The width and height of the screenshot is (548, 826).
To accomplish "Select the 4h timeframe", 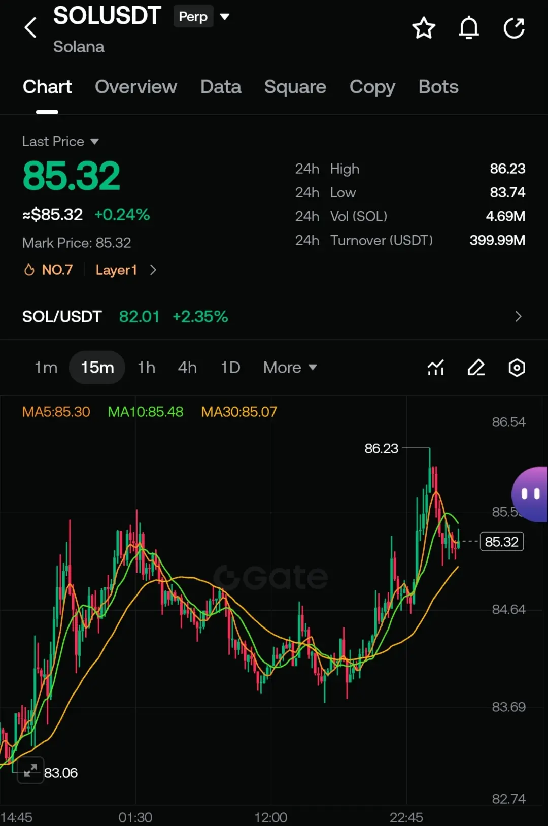I will 187,367.
